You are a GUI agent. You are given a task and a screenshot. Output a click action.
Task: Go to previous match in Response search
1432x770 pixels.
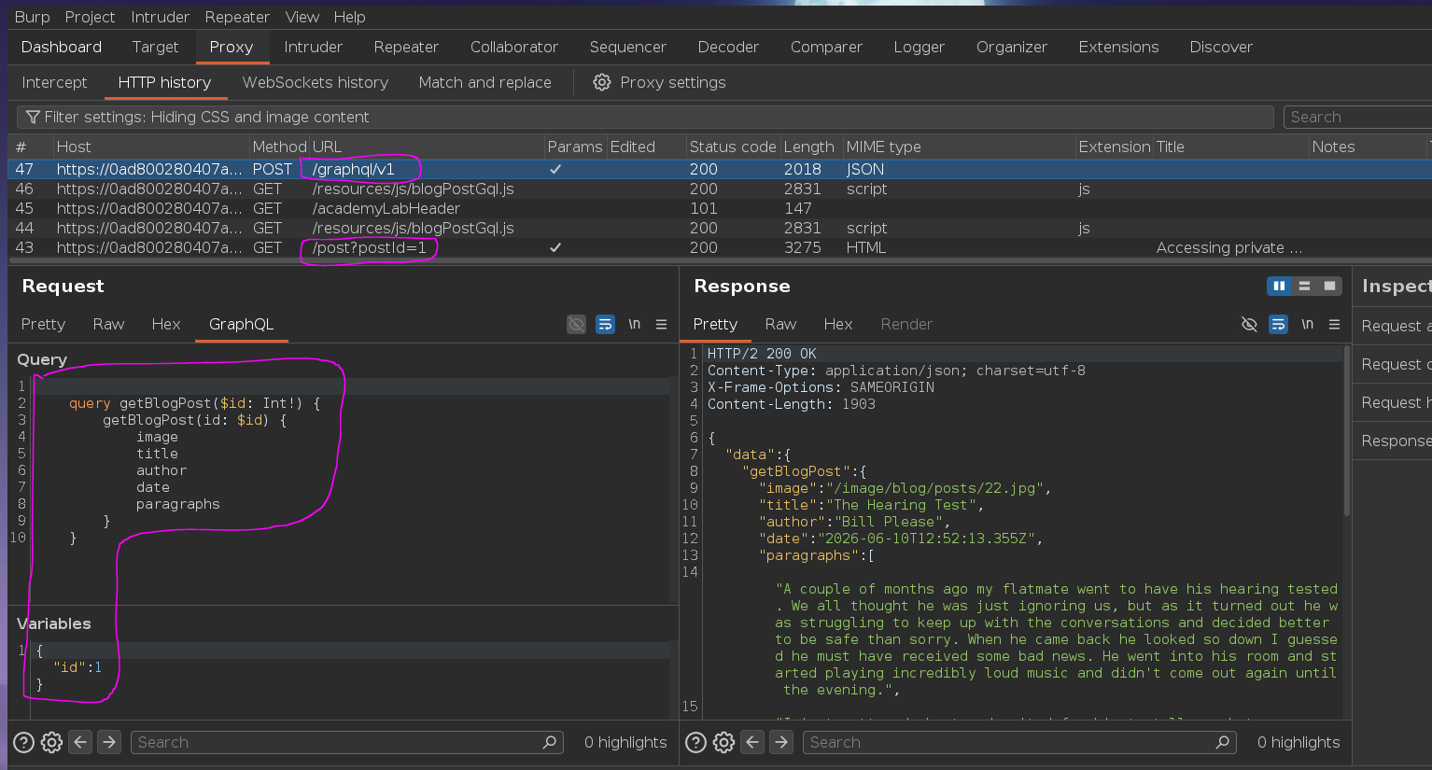753,742
